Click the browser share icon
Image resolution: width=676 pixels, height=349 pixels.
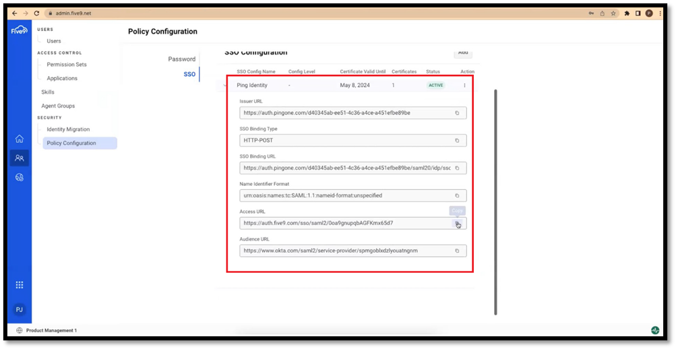point(603,13)
